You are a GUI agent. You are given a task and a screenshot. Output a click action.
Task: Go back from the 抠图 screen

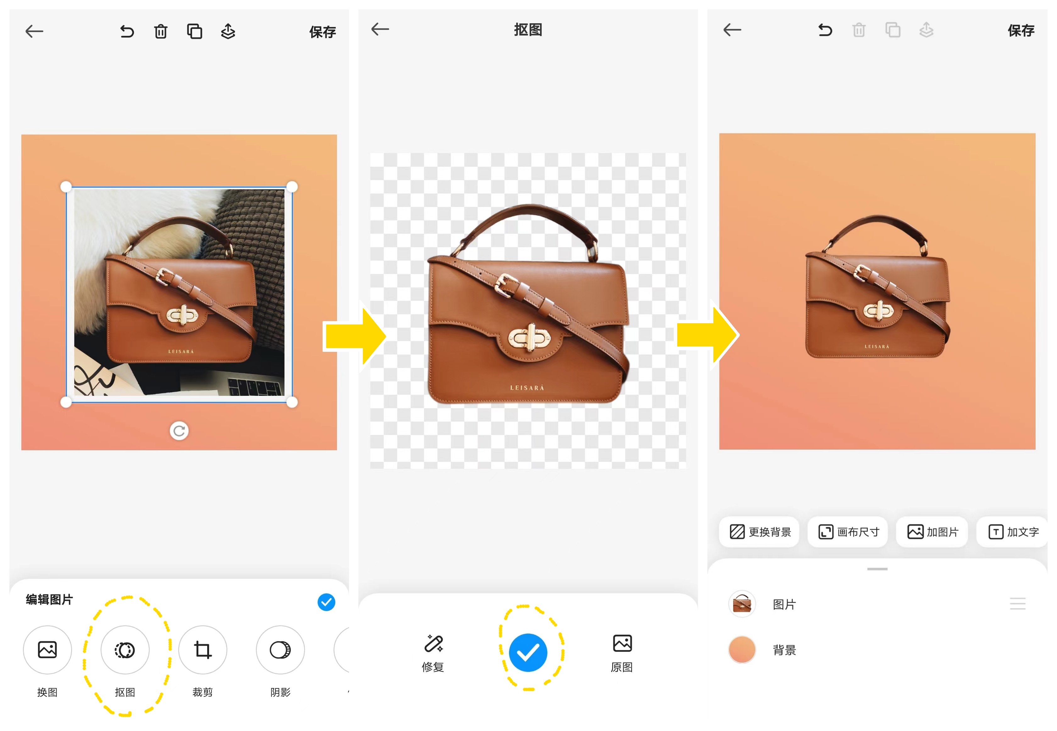coord(380,29)
